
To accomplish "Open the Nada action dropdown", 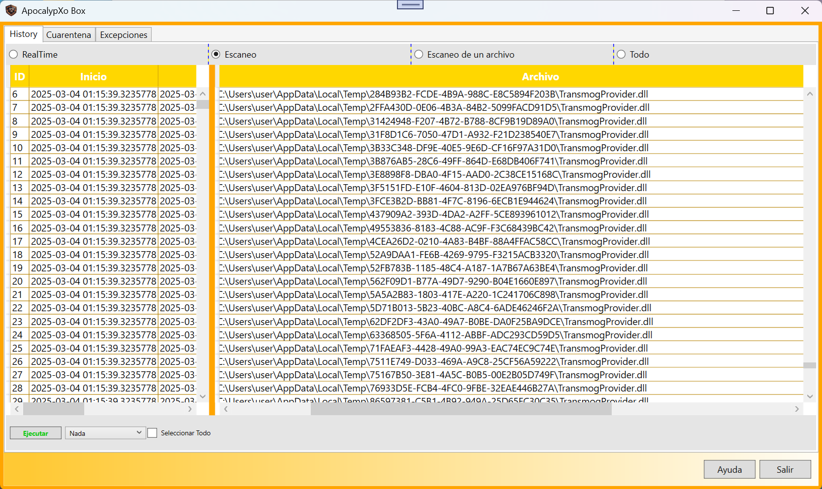I will click(x=105, y=433).
